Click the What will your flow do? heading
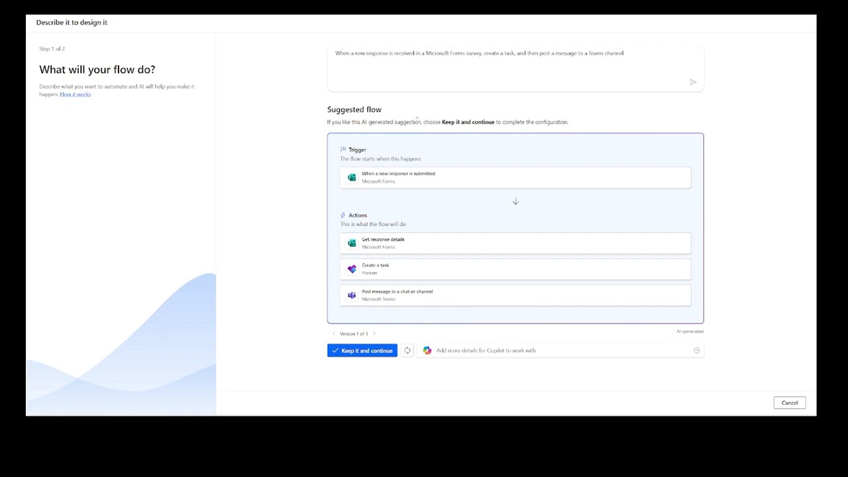The image size is (848, 477). click(97, 70)
